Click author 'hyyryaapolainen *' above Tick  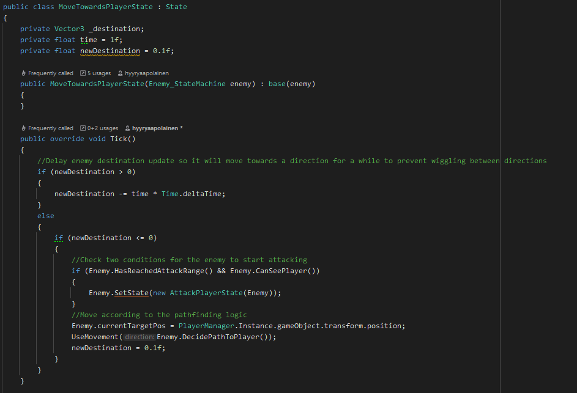[x=157, y=128]
